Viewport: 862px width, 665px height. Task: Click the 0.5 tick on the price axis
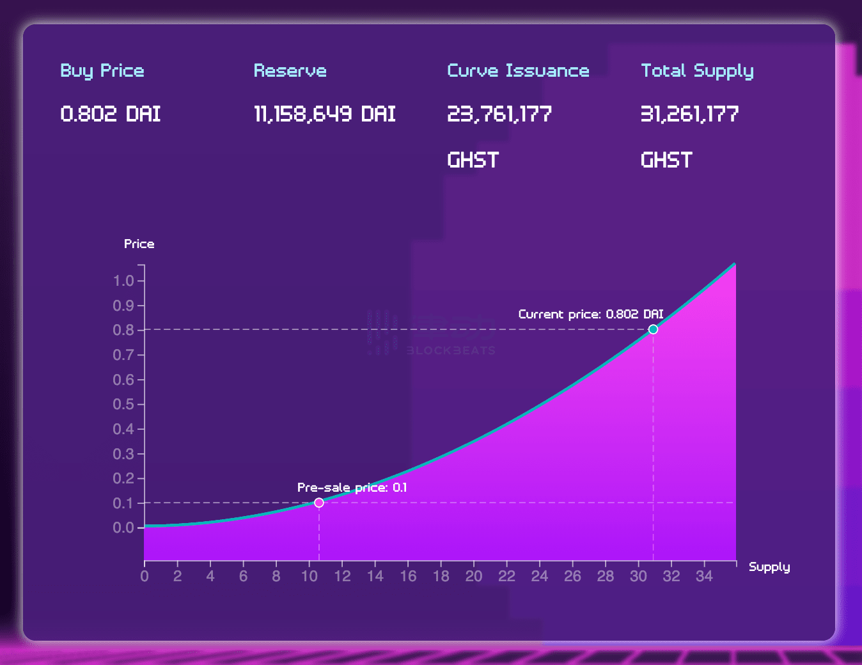point(123,404)
